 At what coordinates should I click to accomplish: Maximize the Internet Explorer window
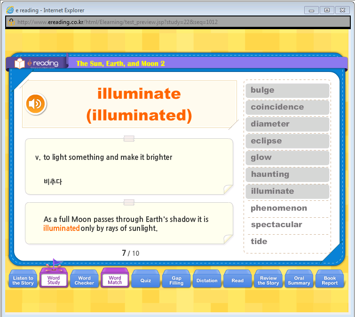(327, 10)
